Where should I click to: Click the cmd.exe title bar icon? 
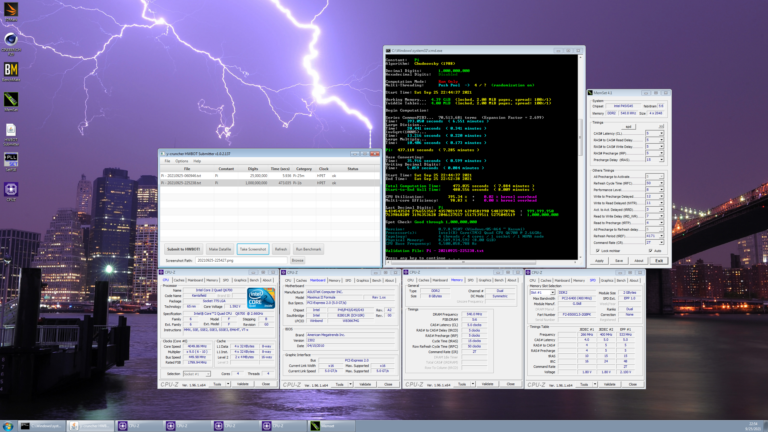388,51
